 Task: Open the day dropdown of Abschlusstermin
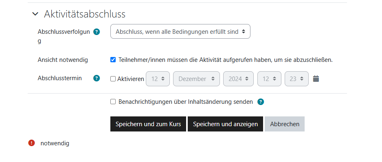[158, 79]
